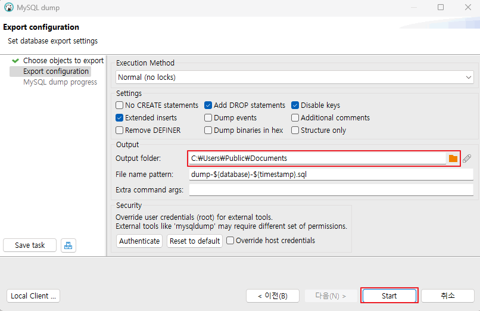Enable Structure only checkbox
This screenshot has width=480, height=311.
click(295, 130)
